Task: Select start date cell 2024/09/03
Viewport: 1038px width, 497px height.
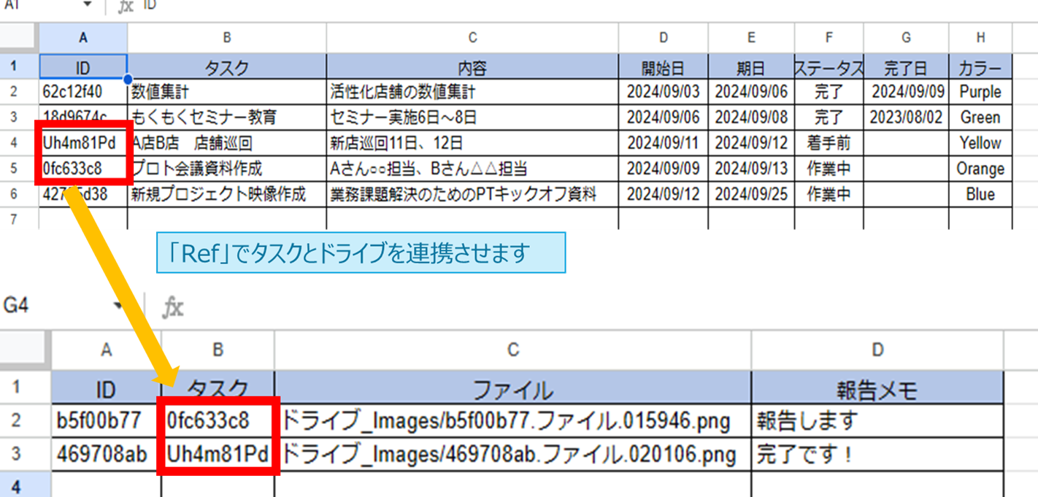Action: pos(663,92)
